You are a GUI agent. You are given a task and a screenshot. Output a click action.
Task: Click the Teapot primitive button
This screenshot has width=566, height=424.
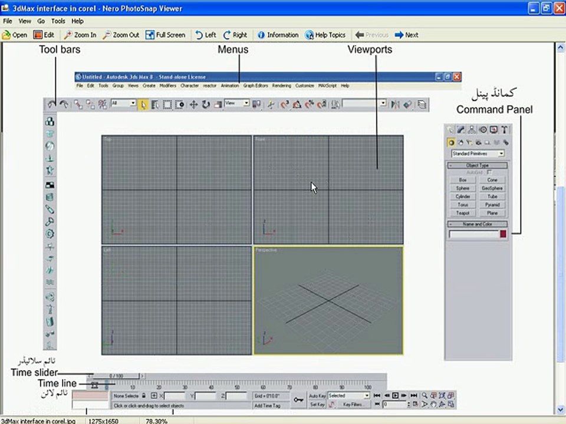click(463, 213)
